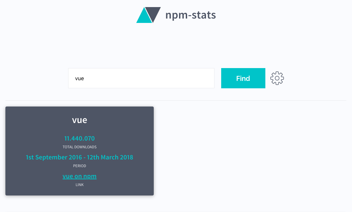Click the total downloads number 11.440.070
This screenshot has height=212, width=352.
coord(80,138)
